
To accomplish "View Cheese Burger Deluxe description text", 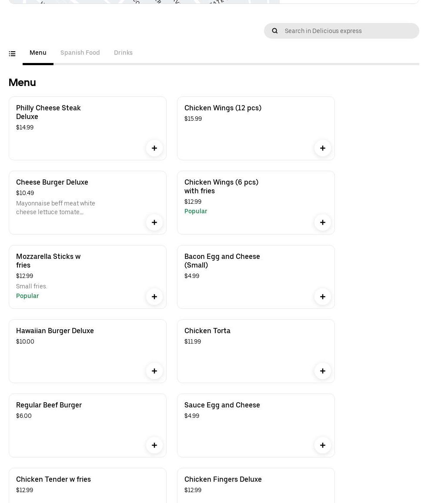I will [x=56, y=208].
